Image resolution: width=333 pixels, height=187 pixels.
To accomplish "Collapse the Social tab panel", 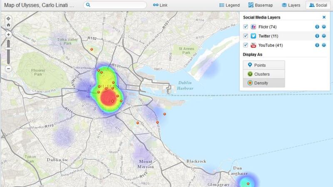I will pos(318,5).
